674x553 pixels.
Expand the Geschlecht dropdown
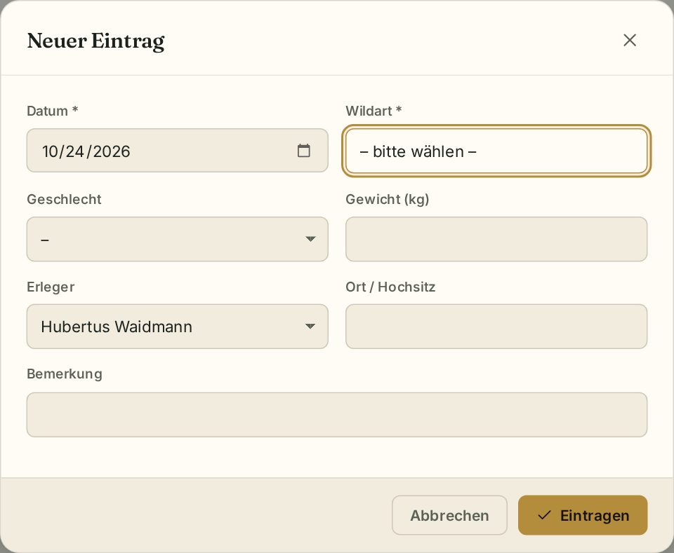coord(177,239)
